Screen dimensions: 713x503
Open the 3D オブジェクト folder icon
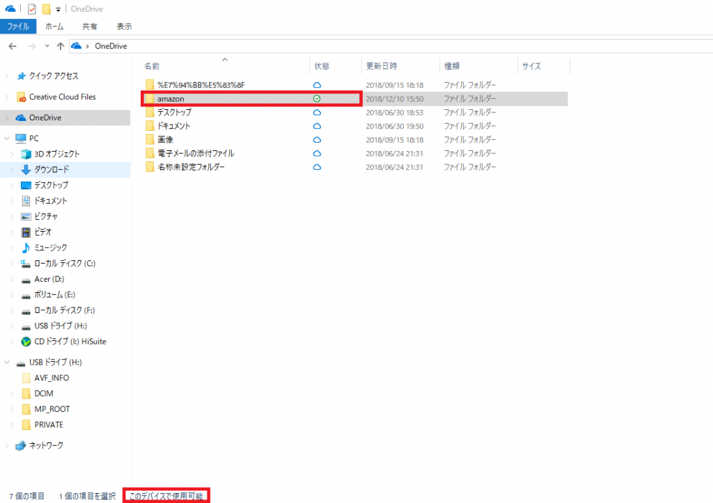click(x=26, y=154)
